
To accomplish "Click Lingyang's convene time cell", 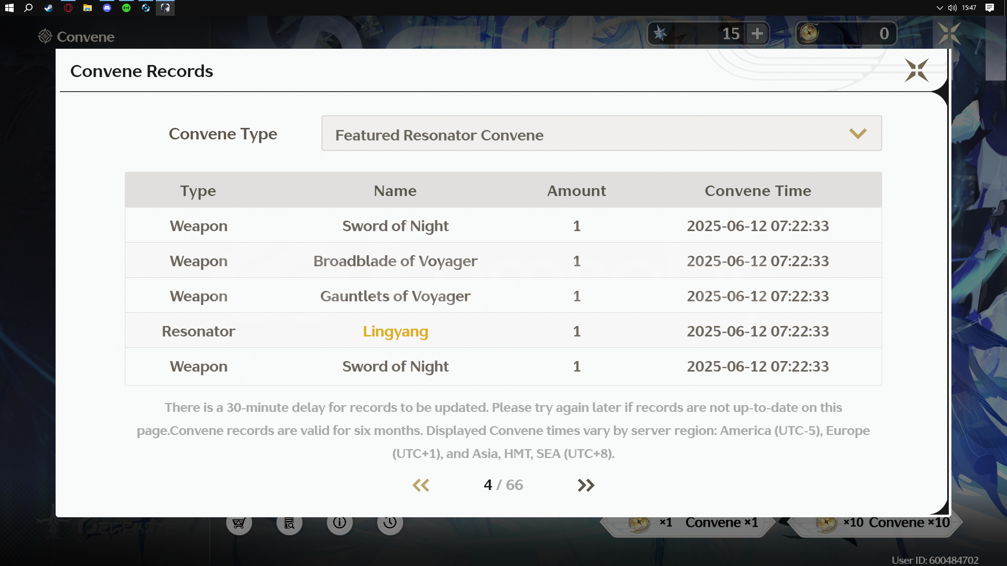I will (x=758, y=331).
